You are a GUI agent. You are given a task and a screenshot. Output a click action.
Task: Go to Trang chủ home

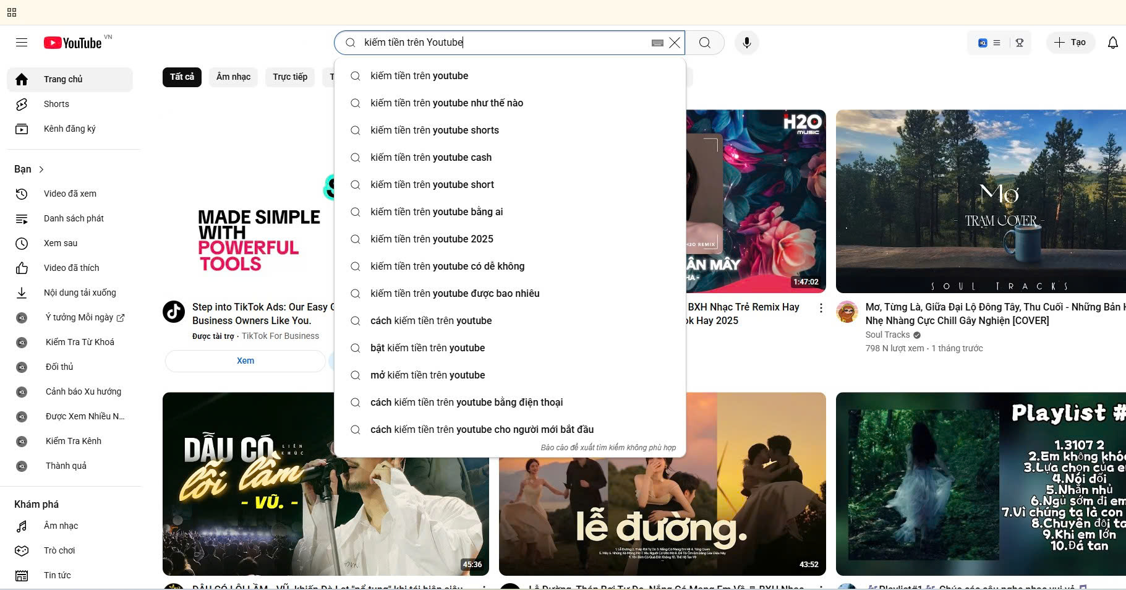point(70,79)
